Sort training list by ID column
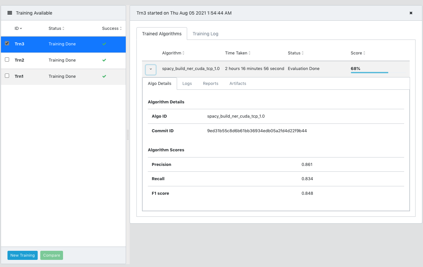Screen dimensions: 423x267 pos(18,29)
